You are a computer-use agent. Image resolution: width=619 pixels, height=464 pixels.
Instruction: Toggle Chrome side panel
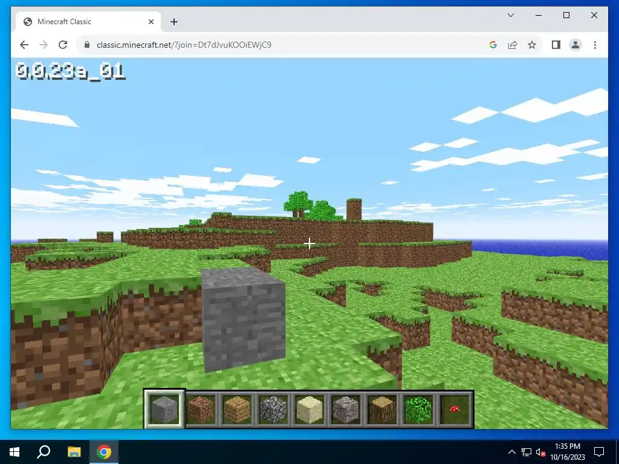point(556,45)
